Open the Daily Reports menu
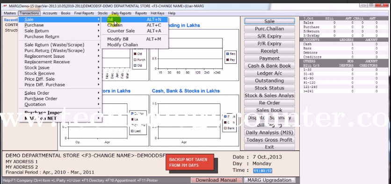The width and height of the screenshot is (391, 184). tap(122, 13)
